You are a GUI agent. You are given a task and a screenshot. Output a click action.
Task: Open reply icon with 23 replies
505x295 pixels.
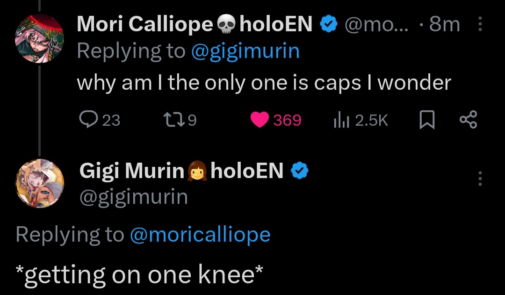point(87,121)
